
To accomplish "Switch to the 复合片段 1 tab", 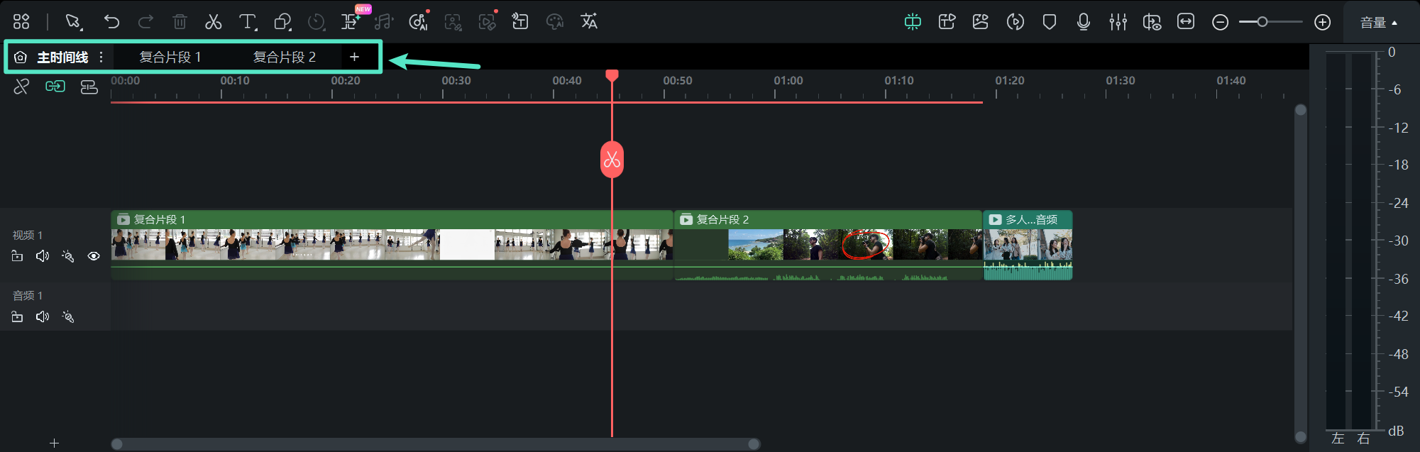I will click(x=170, y=57).
